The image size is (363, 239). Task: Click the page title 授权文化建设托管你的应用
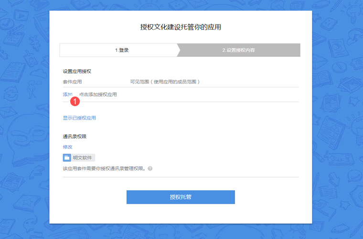181,27
